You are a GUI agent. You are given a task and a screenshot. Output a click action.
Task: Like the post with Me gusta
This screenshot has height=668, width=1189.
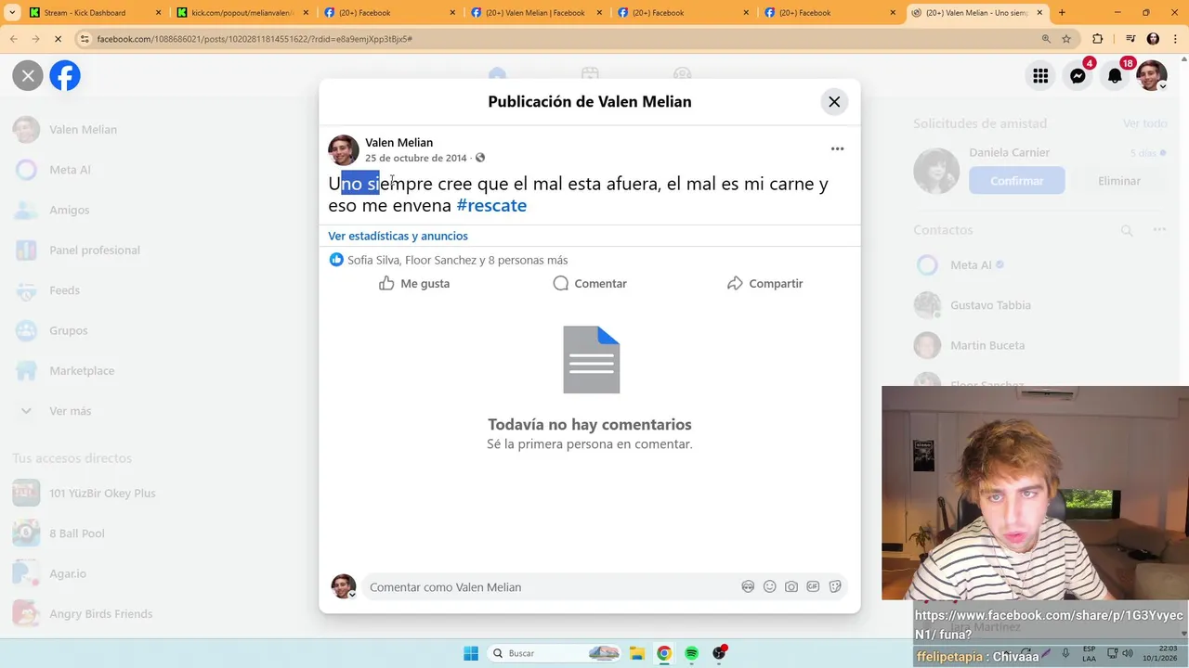pyautogui.click(x=414, y=284)
